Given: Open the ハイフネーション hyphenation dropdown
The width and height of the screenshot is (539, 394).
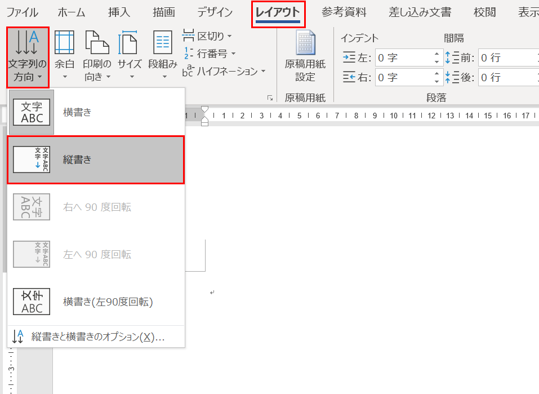Looking at the screenshot, I should [x=224, y=71].
